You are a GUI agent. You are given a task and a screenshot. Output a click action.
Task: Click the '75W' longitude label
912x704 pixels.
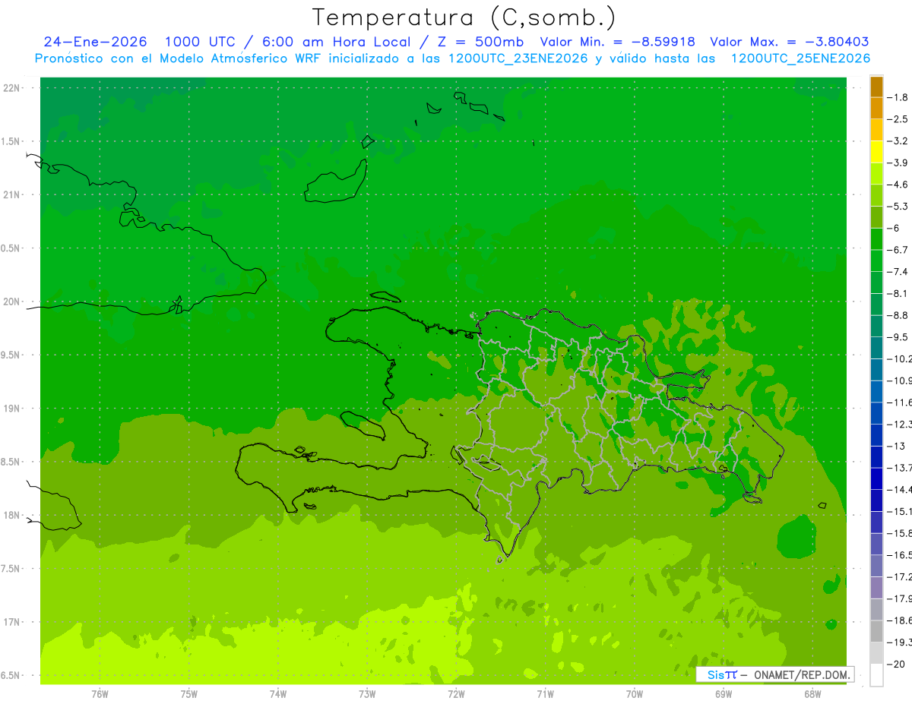188,694
